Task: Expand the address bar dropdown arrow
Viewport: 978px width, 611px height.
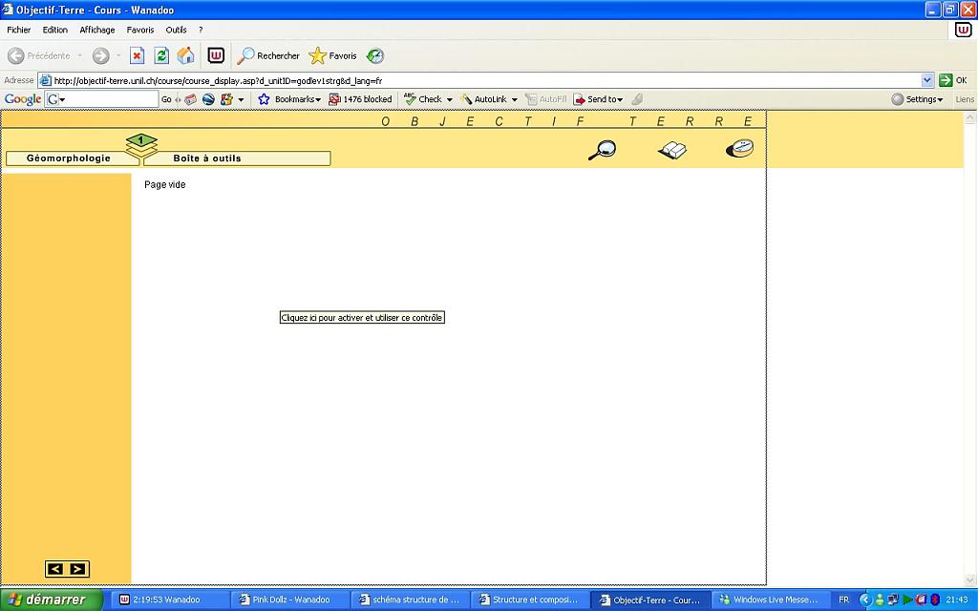Action: 926,80
